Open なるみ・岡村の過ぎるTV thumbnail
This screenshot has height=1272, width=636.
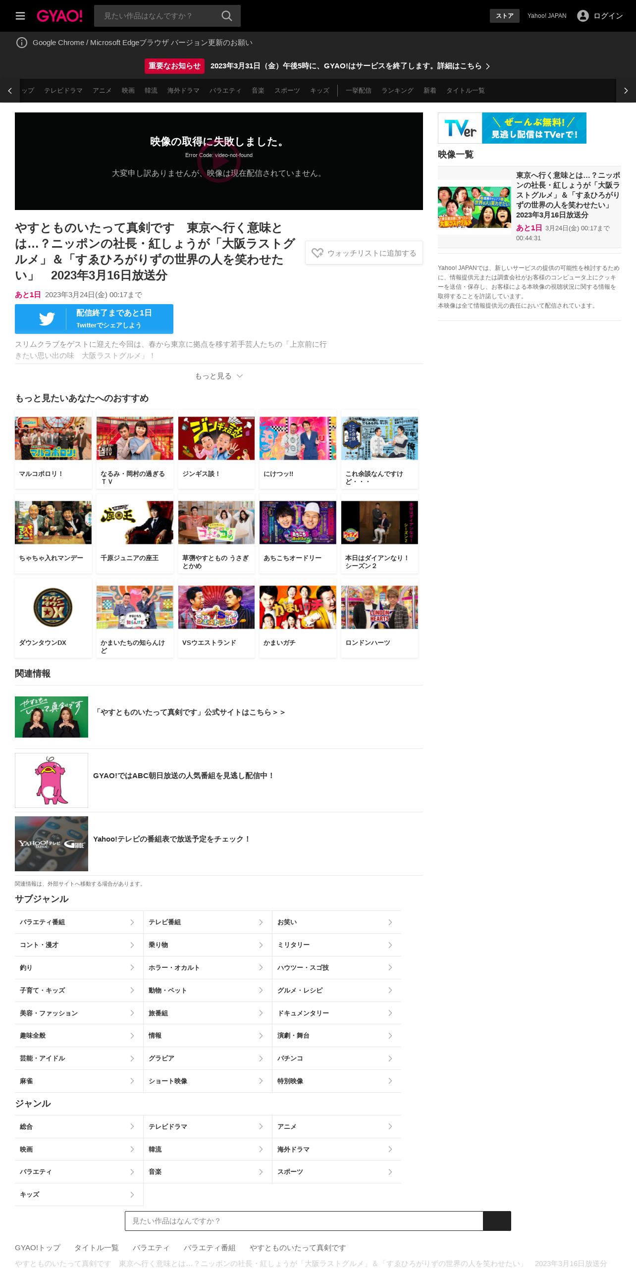coord(135,438)
